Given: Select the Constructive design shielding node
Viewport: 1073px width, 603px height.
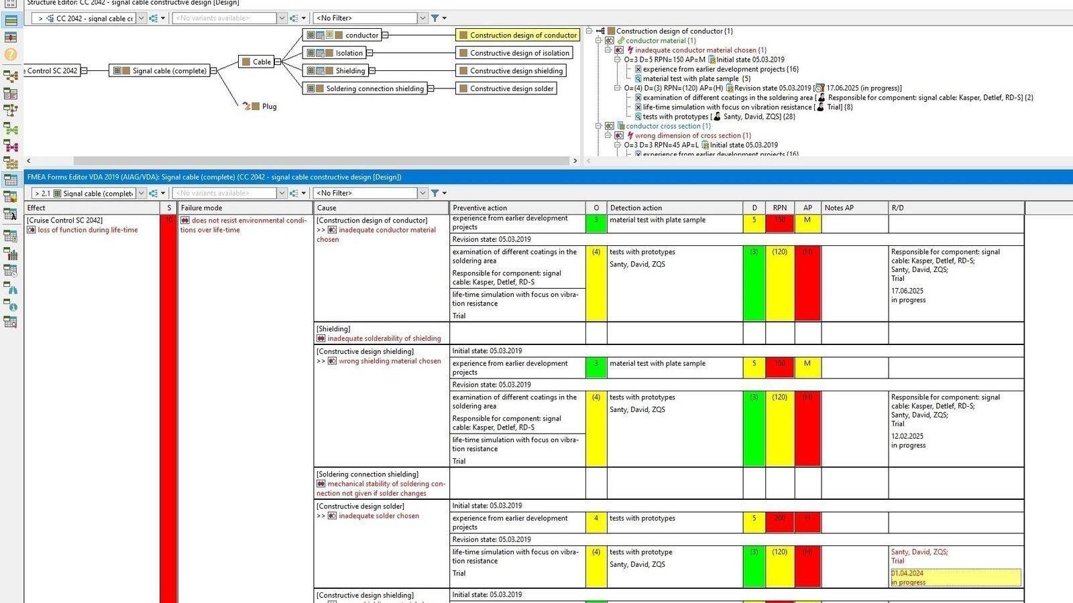Looking at the screenshot, I should tap(516, 70).
